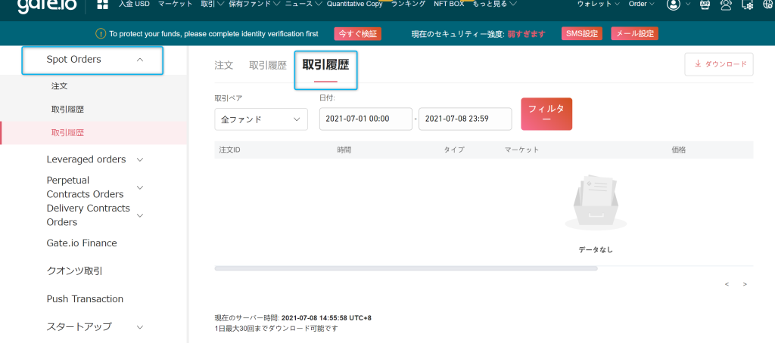Open クオンツ取引 in sidebar

click(x=75, y=271)
